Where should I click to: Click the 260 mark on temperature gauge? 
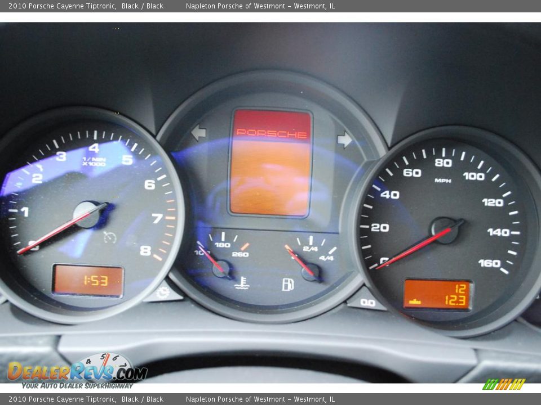pos(240,254)
